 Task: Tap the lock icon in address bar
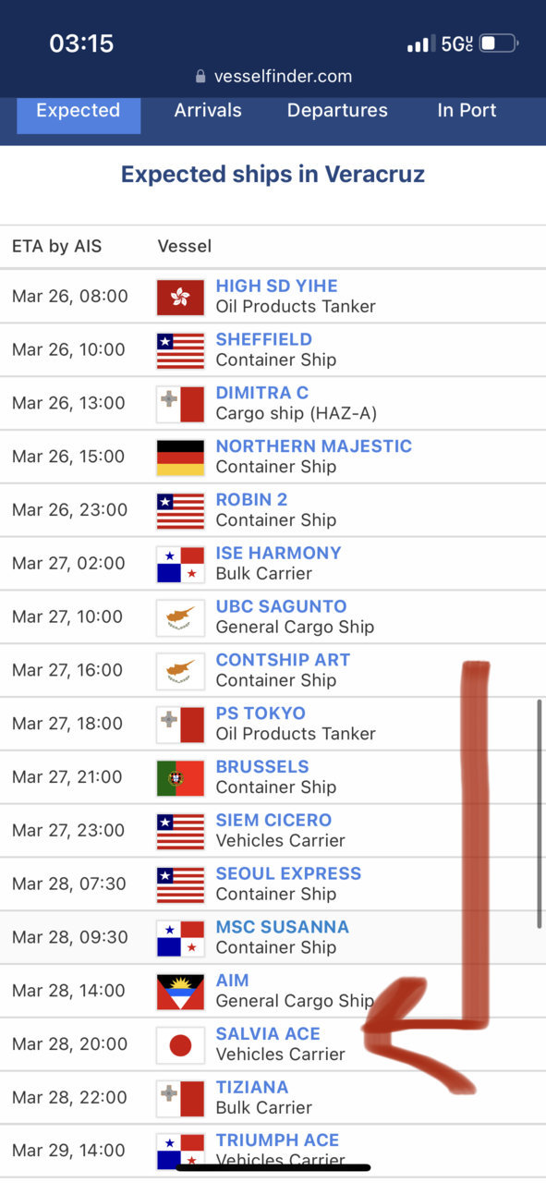point(200,77)
